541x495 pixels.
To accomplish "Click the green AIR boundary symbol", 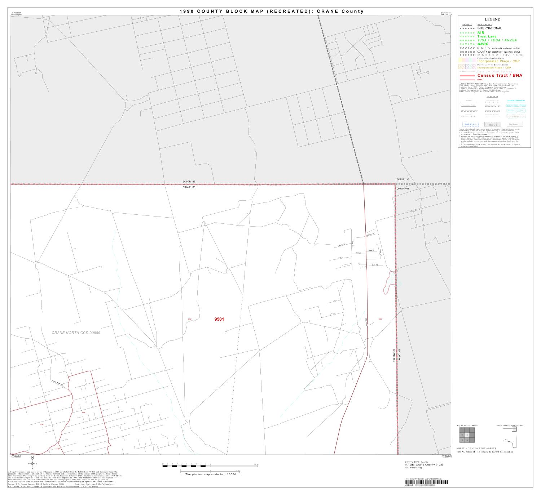I will pyautogui.click(x=467, y=33).
